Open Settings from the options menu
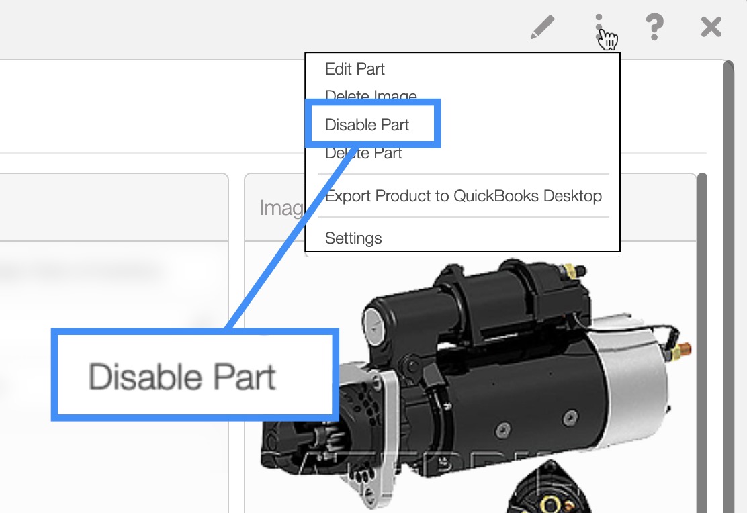Screen dimensions: 747x513 point(353,238)
